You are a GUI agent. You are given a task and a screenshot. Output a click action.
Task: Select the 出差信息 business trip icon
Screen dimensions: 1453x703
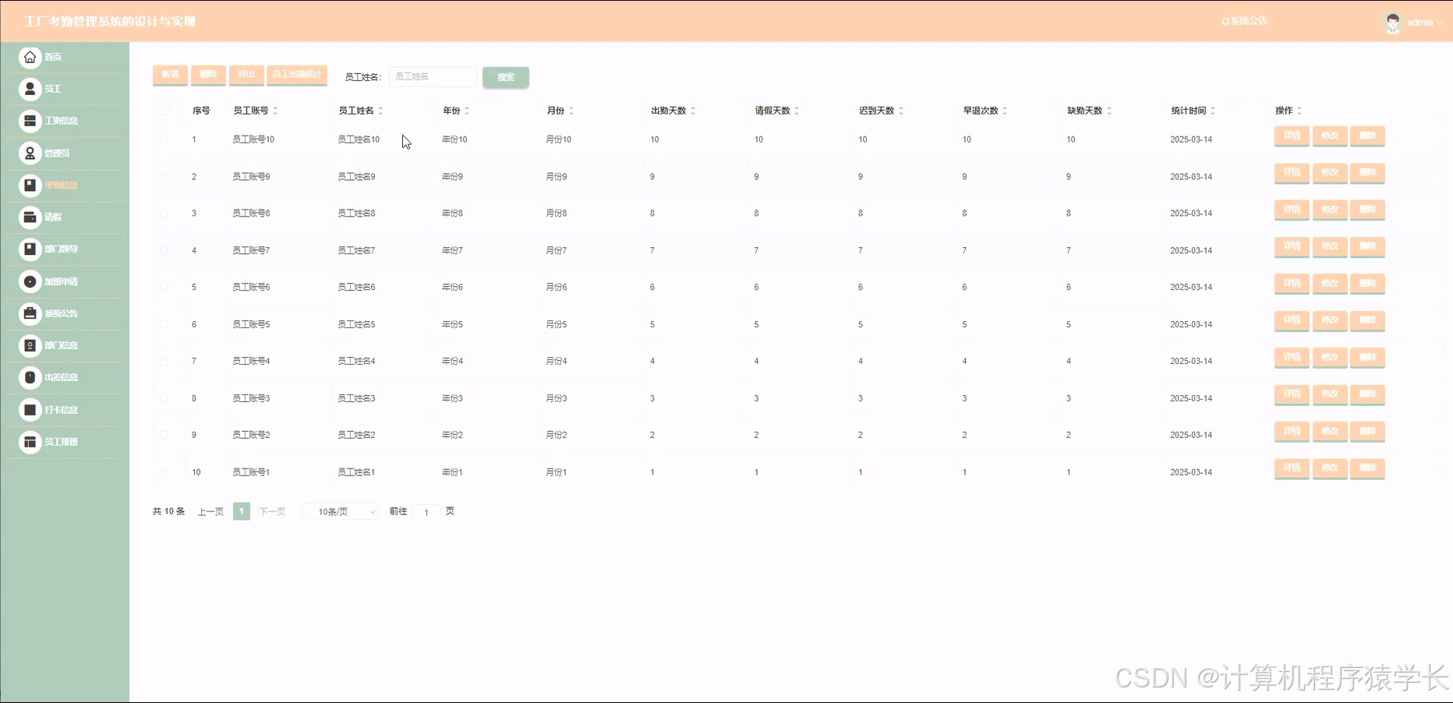click(x=30, y=377)
